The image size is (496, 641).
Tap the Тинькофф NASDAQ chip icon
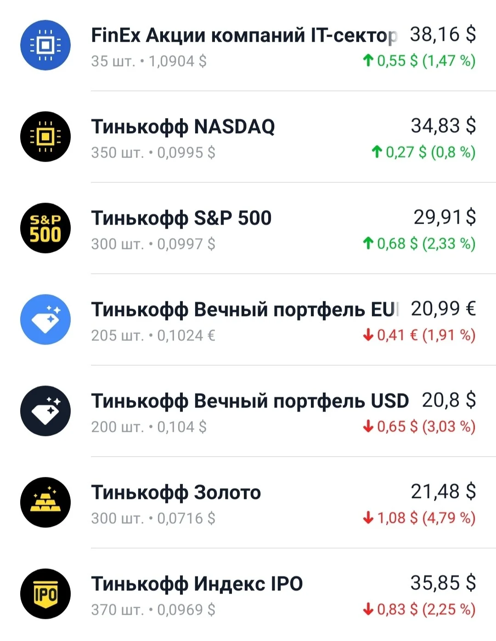point(45,136)
